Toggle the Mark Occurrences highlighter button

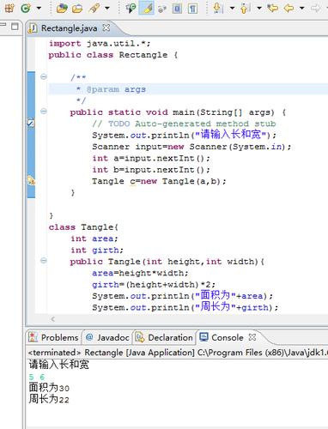pyautogui.click(x=147, y=8)
